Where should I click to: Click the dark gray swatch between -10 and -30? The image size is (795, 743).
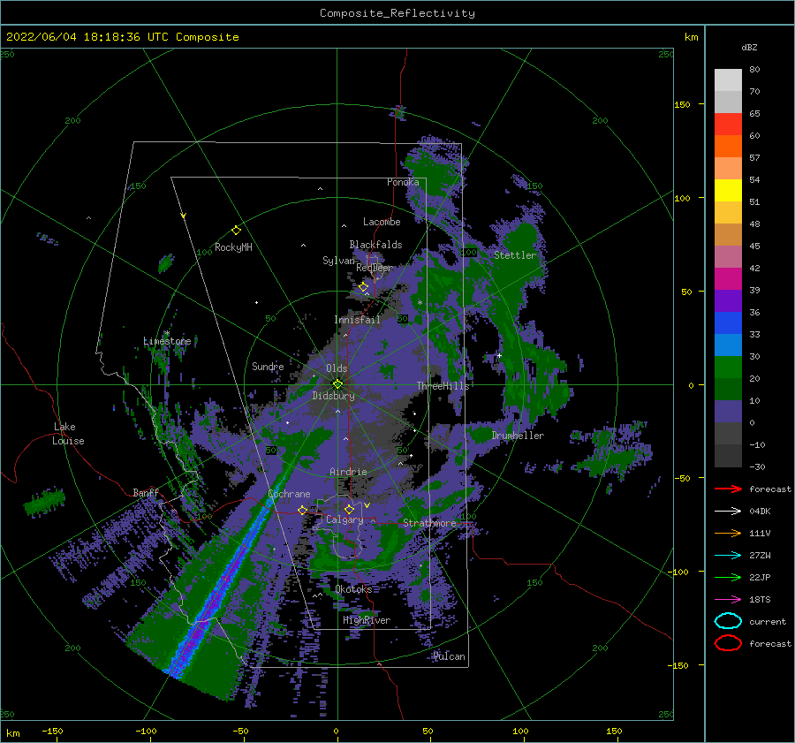click(x=728, y=456)
